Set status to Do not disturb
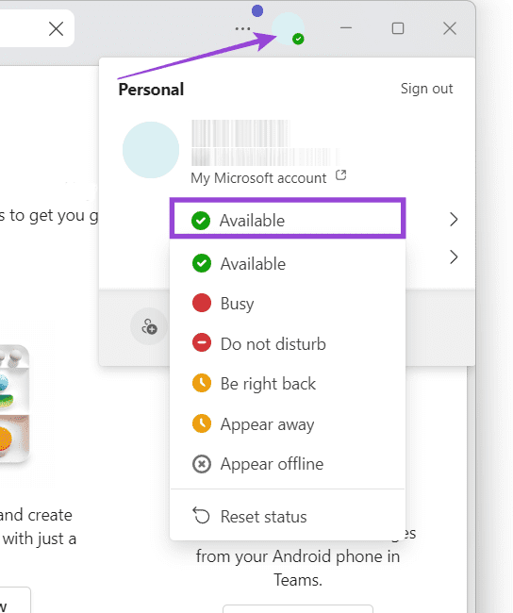 click(288, 343)
